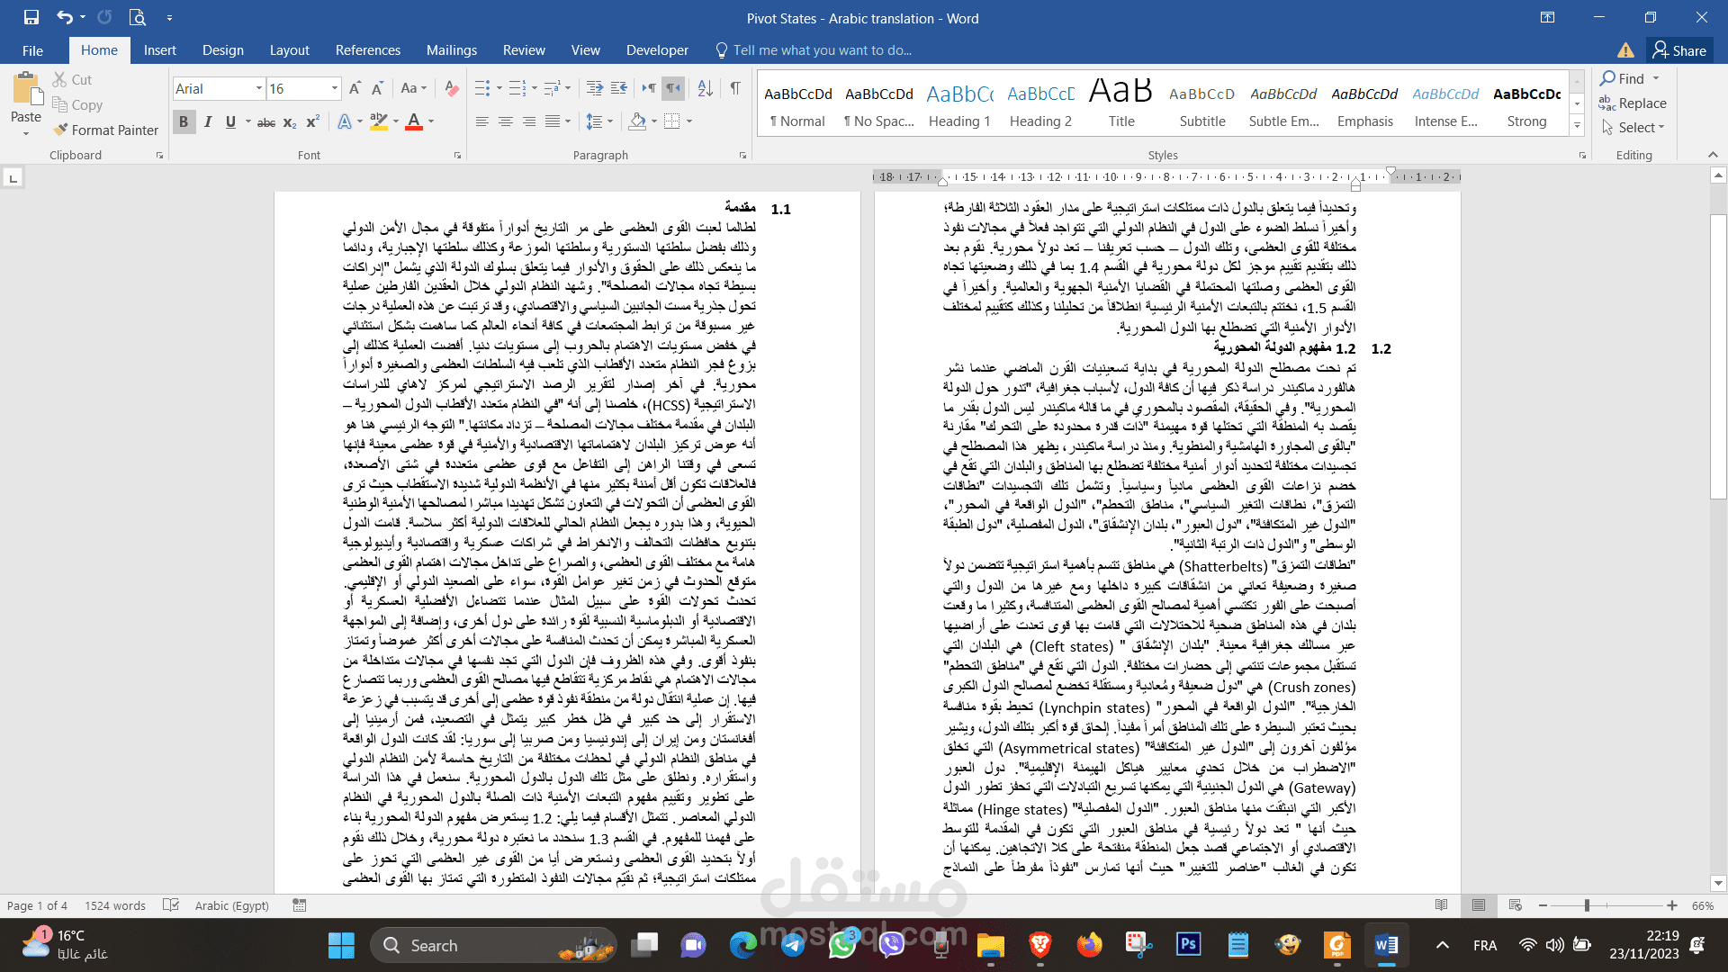Expand the Change Case menu
The image size is (1728, 972).
(413, 88)
